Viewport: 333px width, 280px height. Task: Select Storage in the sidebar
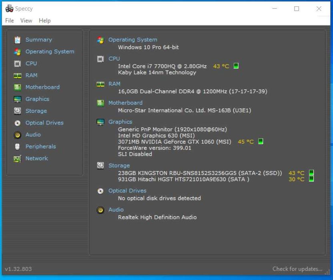pyautogui.click(x=36, y=111)
